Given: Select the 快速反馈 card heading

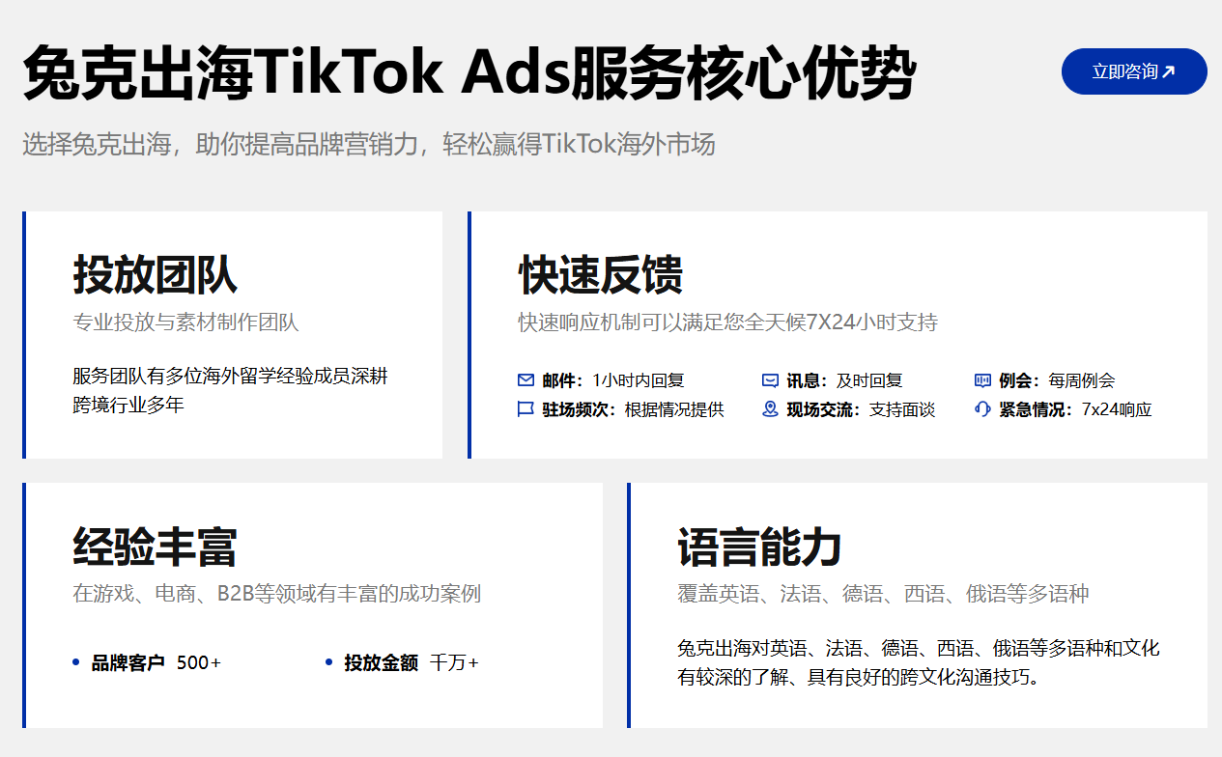Looking at the screenshot, I should point(600,274).
